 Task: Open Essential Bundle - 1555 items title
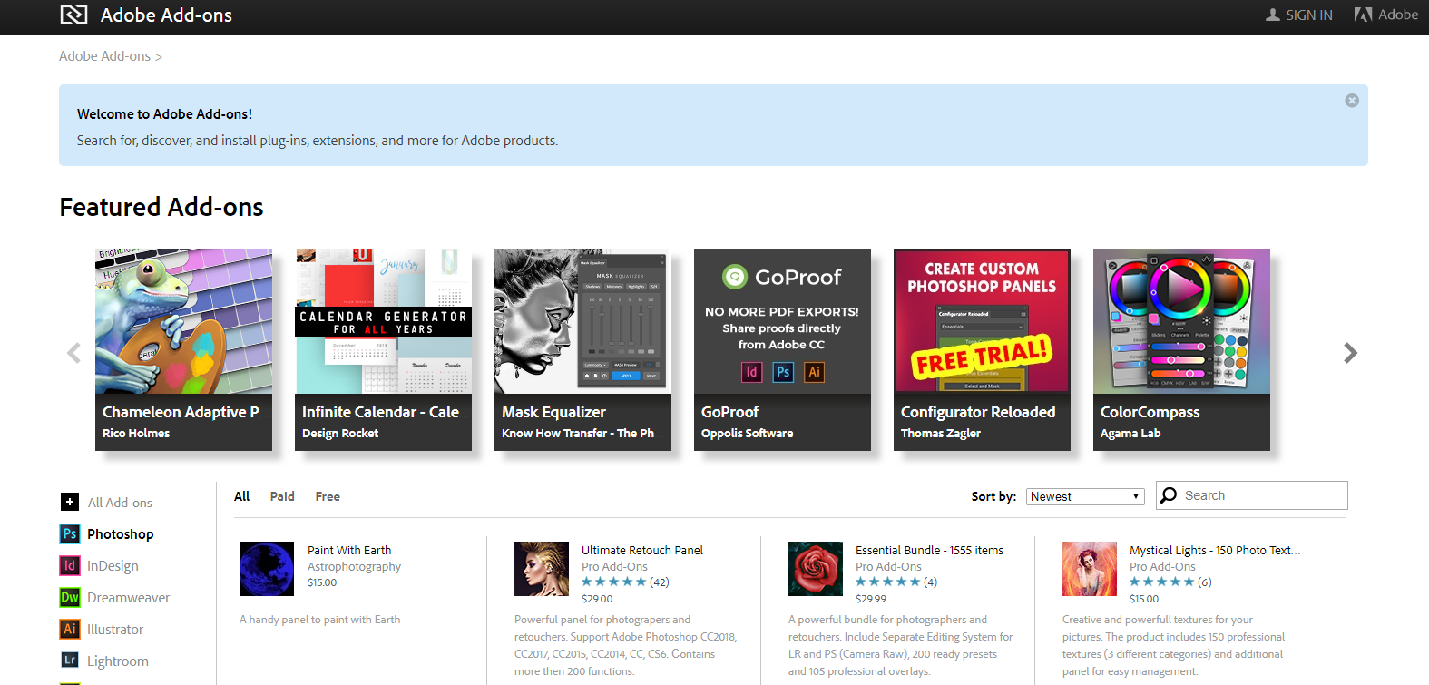(x=929, y=550)
